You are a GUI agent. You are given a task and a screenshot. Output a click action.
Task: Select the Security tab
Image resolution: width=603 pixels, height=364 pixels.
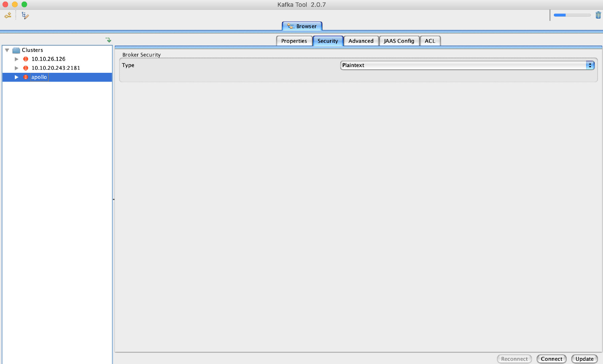point(328,41)
